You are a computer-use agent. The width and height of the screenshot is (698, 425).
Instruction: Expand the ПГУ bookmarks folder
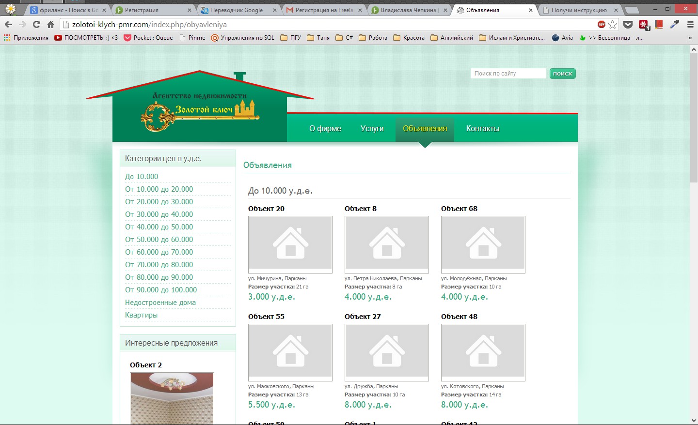[291, 38]
